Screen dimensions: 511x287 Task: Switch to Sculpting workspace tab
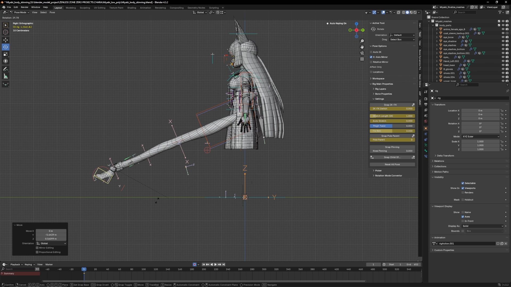point(85,8)
